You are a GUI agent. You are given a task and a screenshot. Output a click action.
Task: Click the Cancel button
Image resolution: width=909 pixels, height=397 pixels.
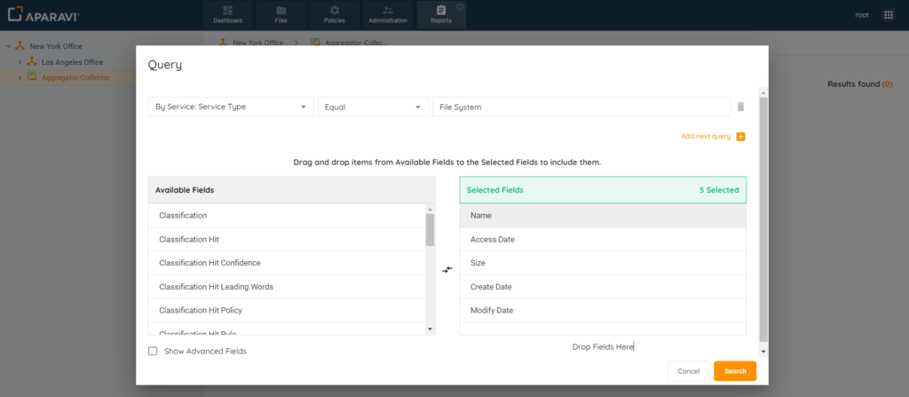tap(688, 370)
